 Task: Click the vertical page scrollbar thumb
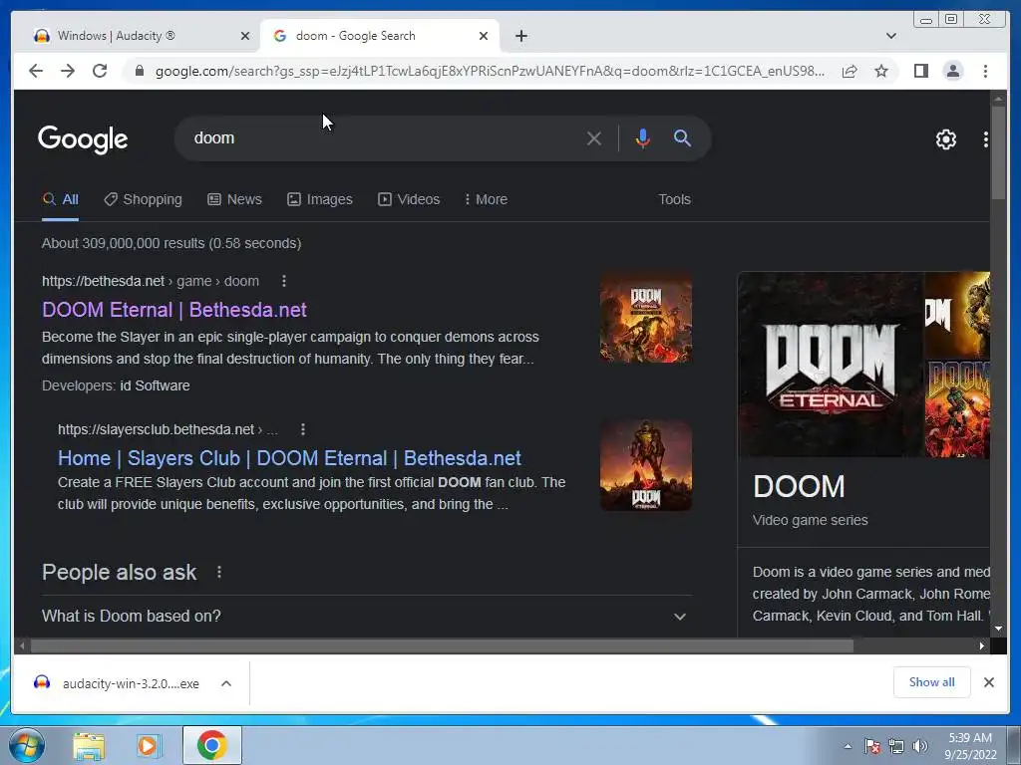pos(998,152)
